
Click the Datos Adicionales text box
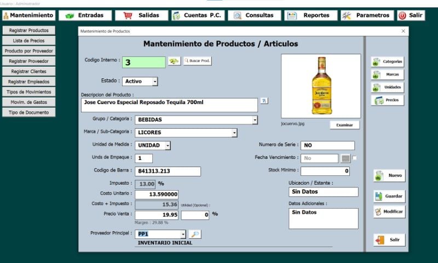[x=324, y=219]
